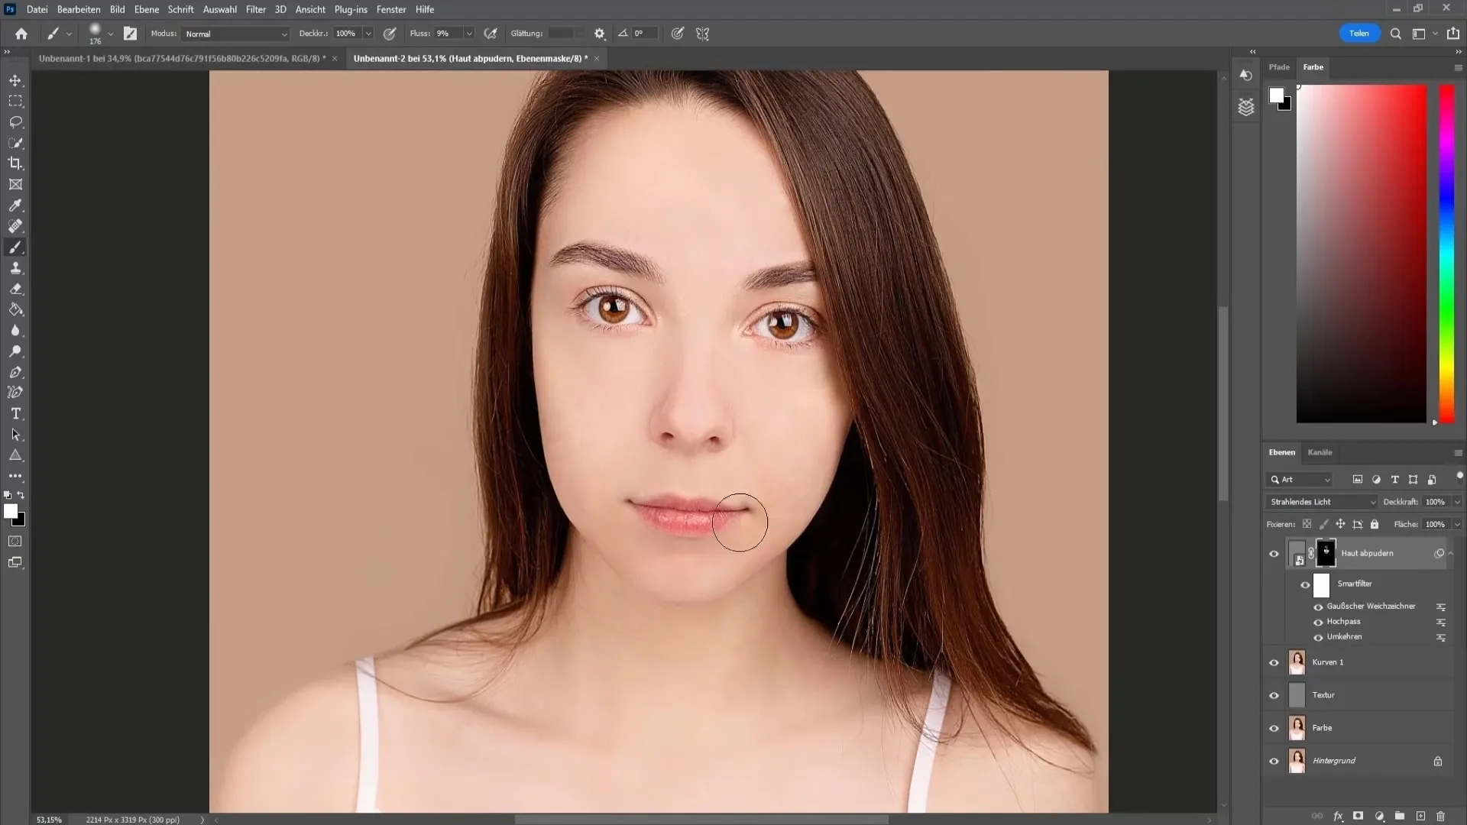Toggle visibility of Hintergrund layer
1467x825 pixels.
(1272, 761)
